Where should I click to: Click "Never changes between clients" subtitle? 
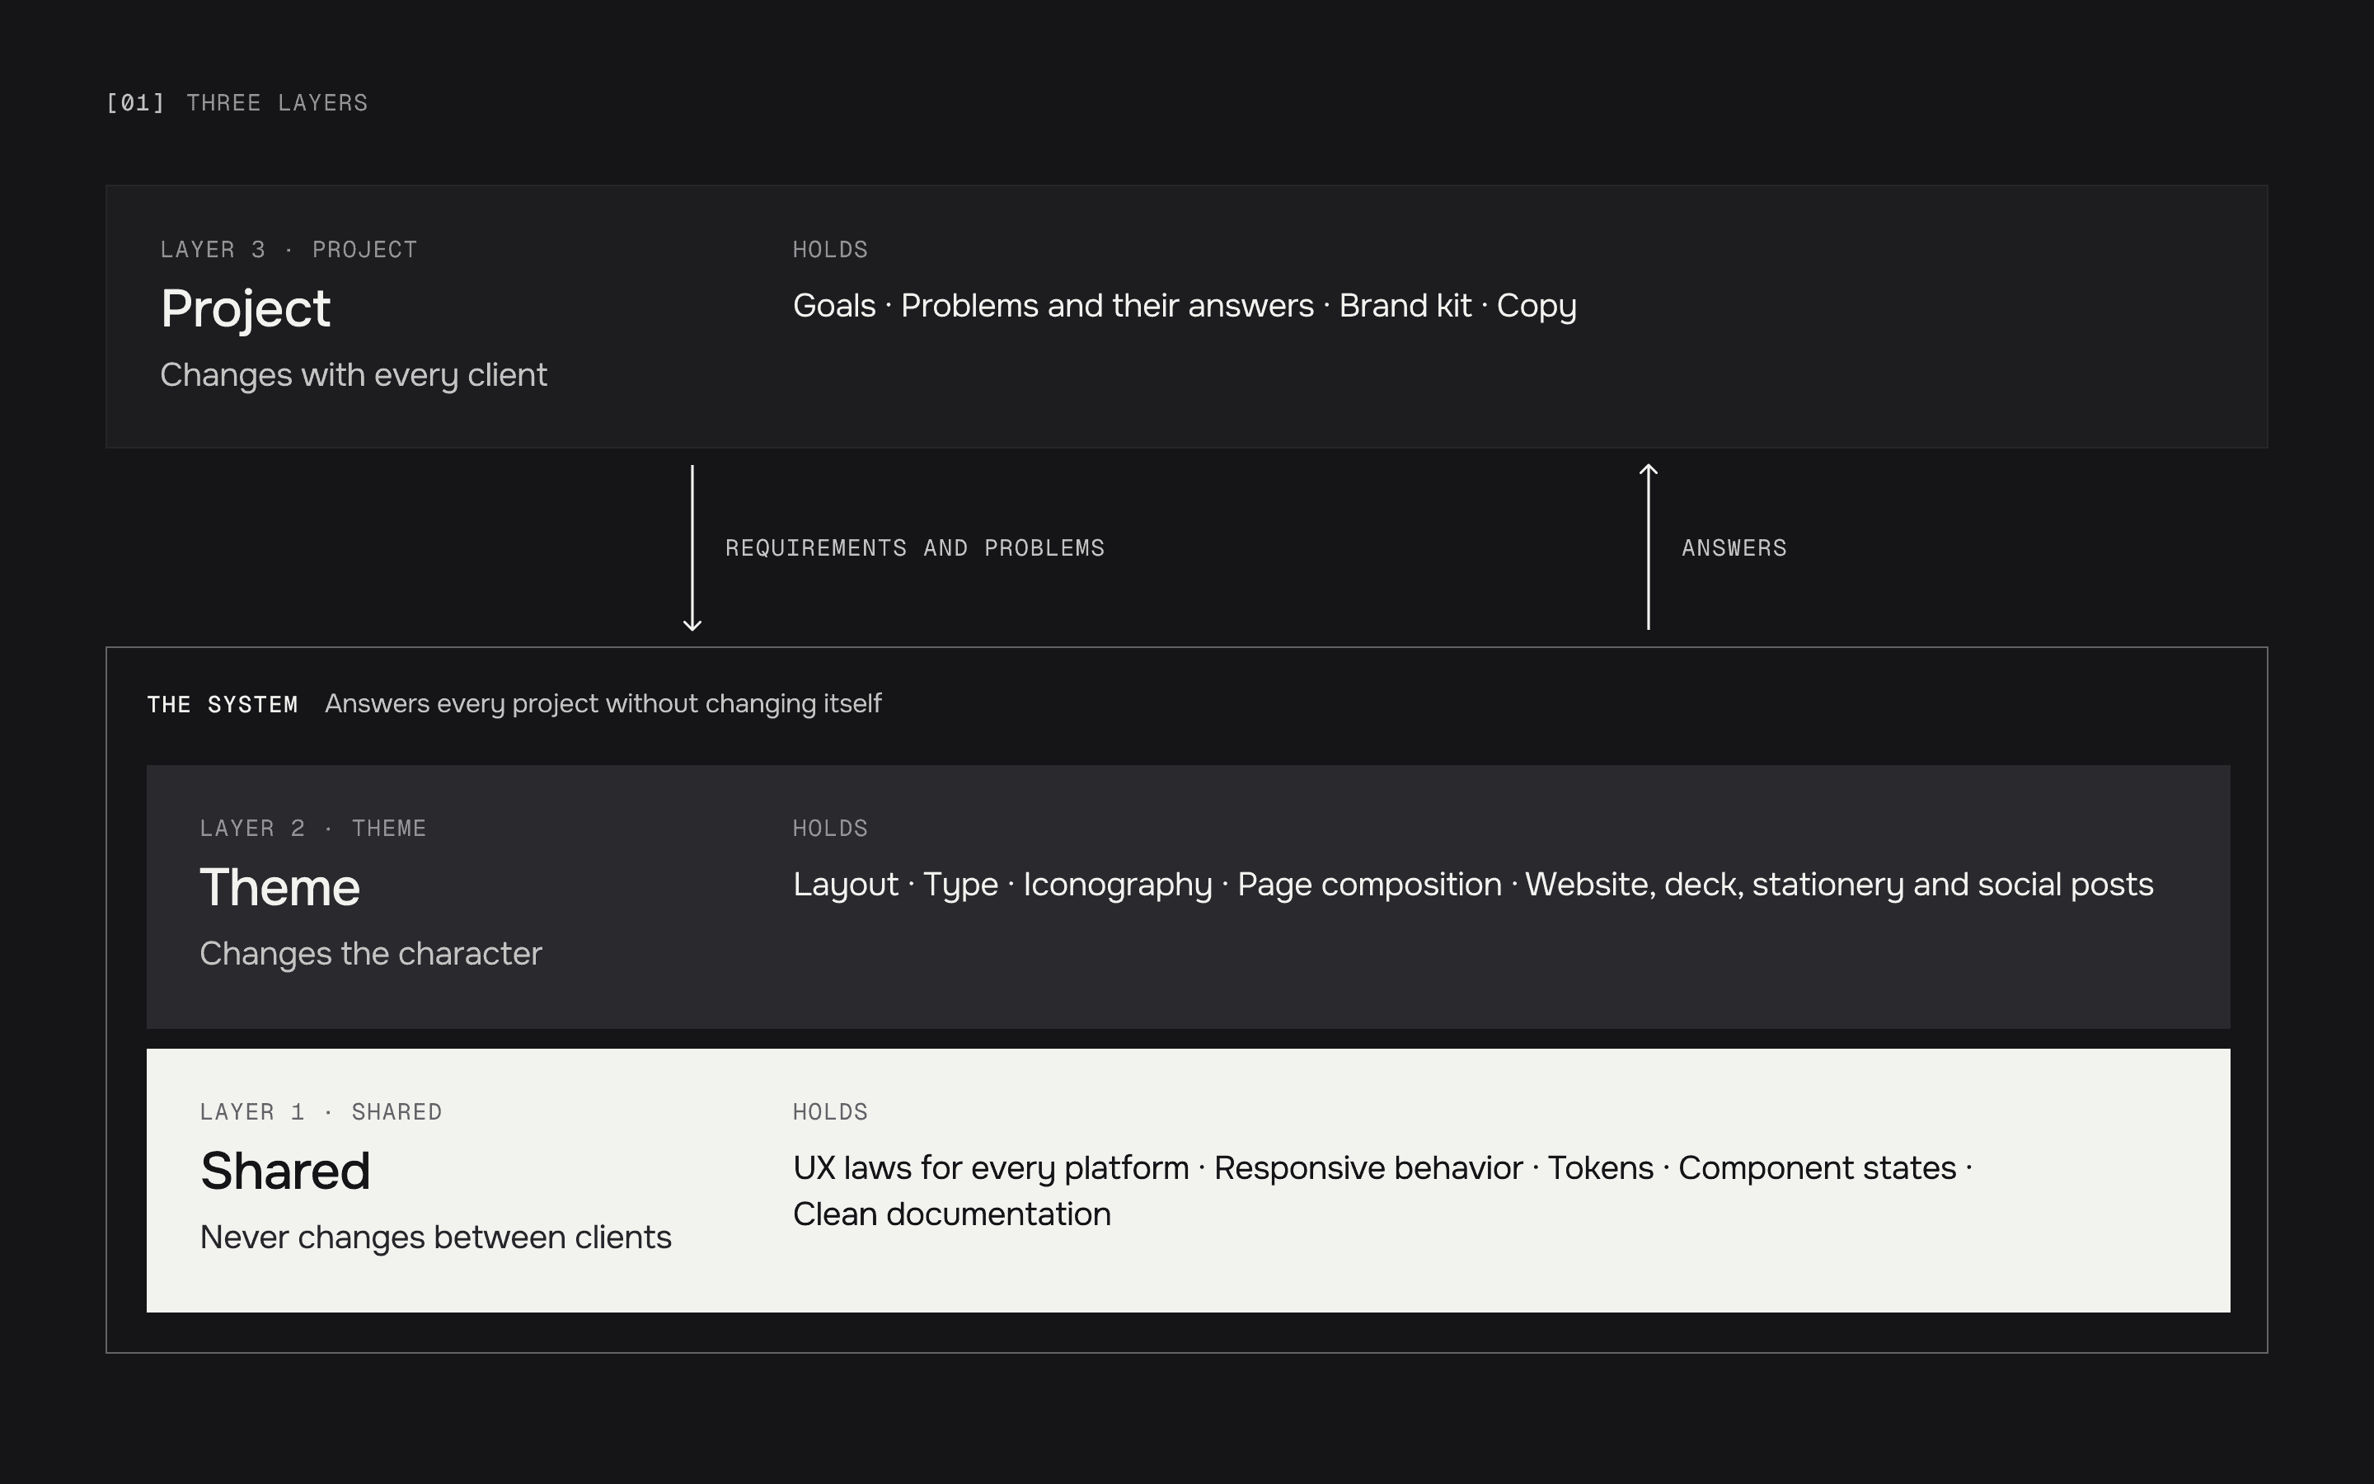pos(435,1237)
